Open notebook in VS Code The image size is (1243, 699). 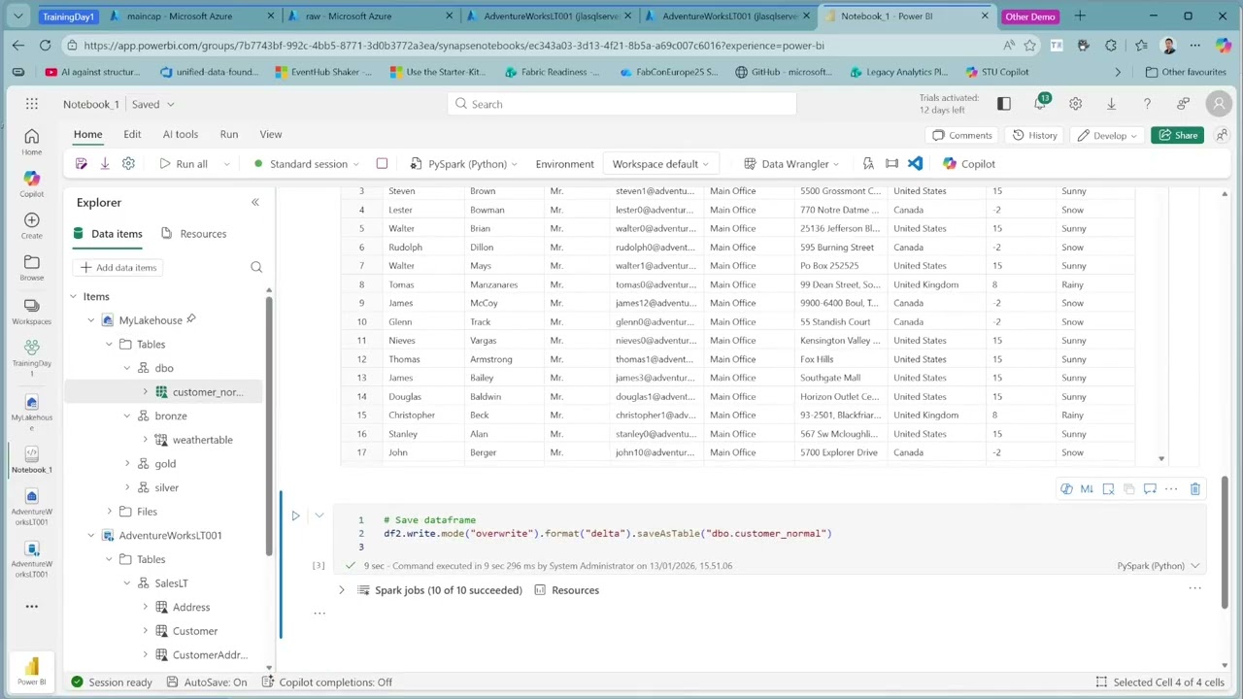pos(915,164)
